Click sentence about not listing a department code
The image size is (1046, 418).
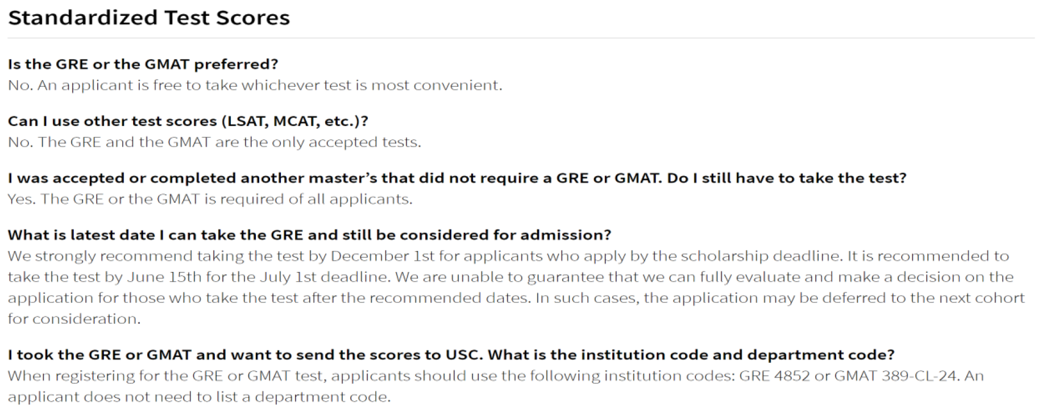click(199, 397)
